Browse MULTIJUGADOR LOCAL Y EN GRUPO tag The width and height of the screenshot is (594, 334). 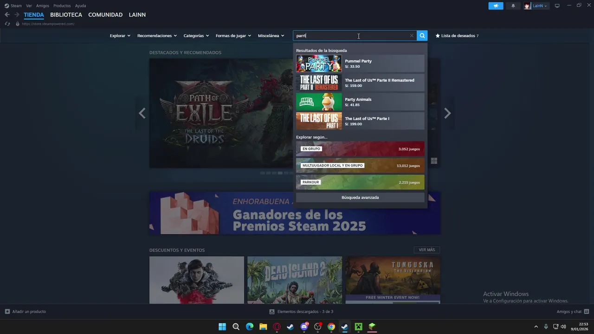point(360,166)
